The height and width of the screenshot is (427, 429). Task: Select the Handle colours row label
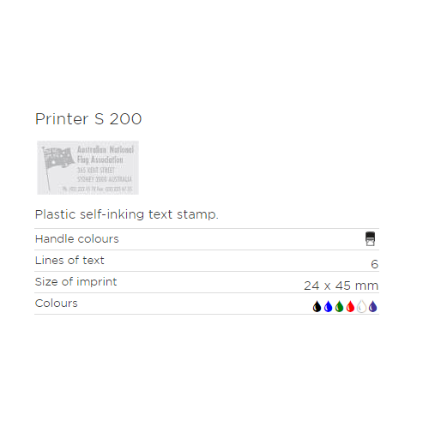[x=77, y=239]
